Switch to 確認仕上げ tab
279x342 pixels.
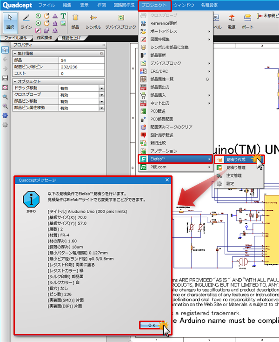(x=71, y=38)
